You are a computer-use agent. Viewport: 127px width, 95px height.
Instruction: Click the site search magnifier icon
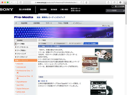(x=124, y=11)
